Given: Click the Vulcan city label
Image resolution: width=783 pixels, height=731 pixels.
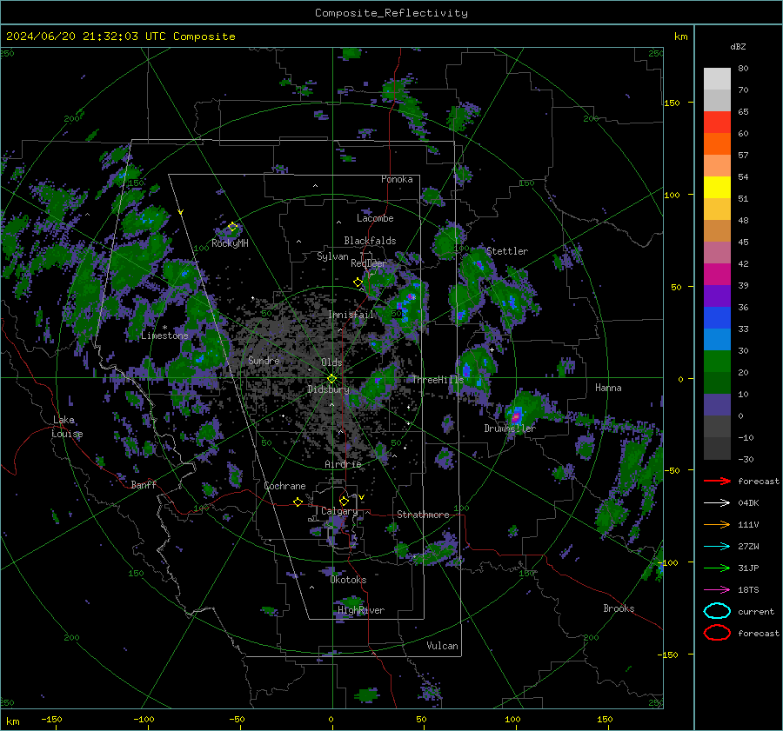Looking at the screenshot, I should coord(443,646).
